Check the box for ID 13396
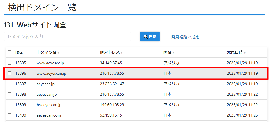Viewport: 272px width, 122px height. 10,73
